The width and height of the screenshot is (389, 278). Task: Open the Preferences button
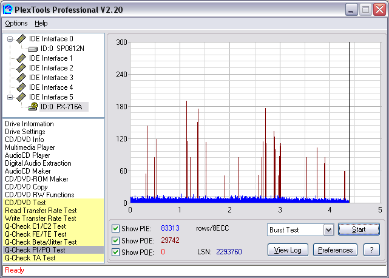pyautogui.click(x=335, y=250)
